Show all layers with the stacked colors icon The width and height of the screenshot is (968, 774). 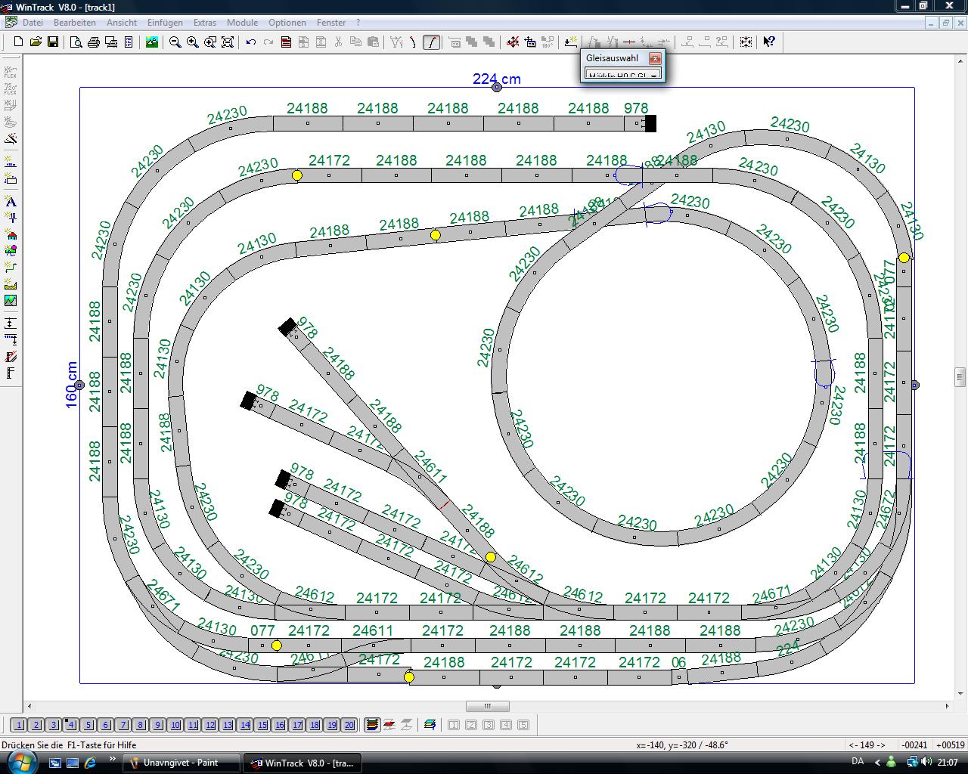pyautogui.click(x=372, y=725)
